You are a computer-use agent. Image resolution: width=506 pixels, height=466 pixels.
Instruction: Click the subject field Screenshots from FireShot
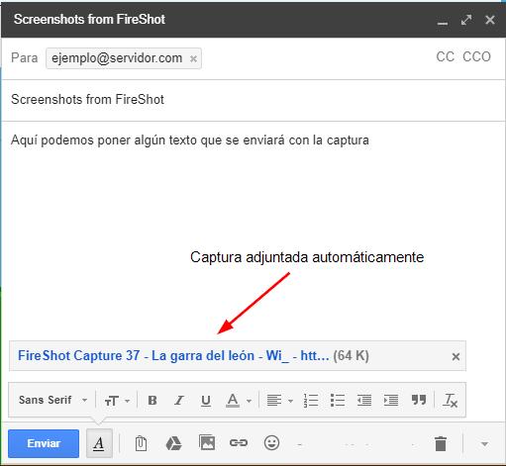coord(253,100)
